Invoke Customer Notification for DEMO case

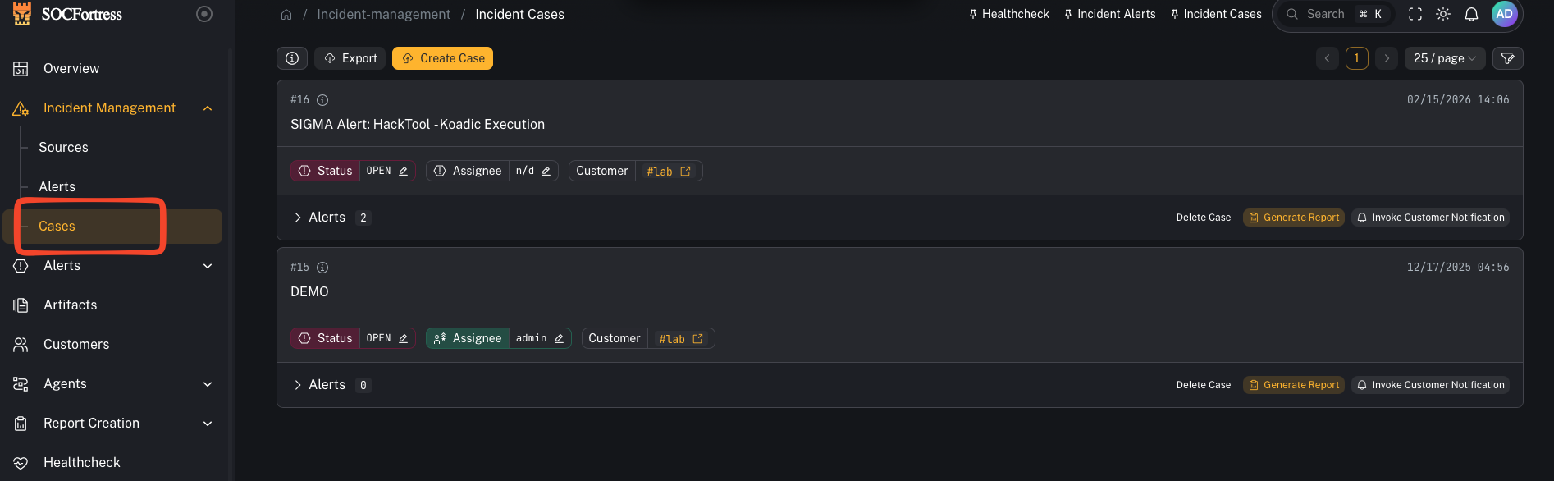(1431, 385)
